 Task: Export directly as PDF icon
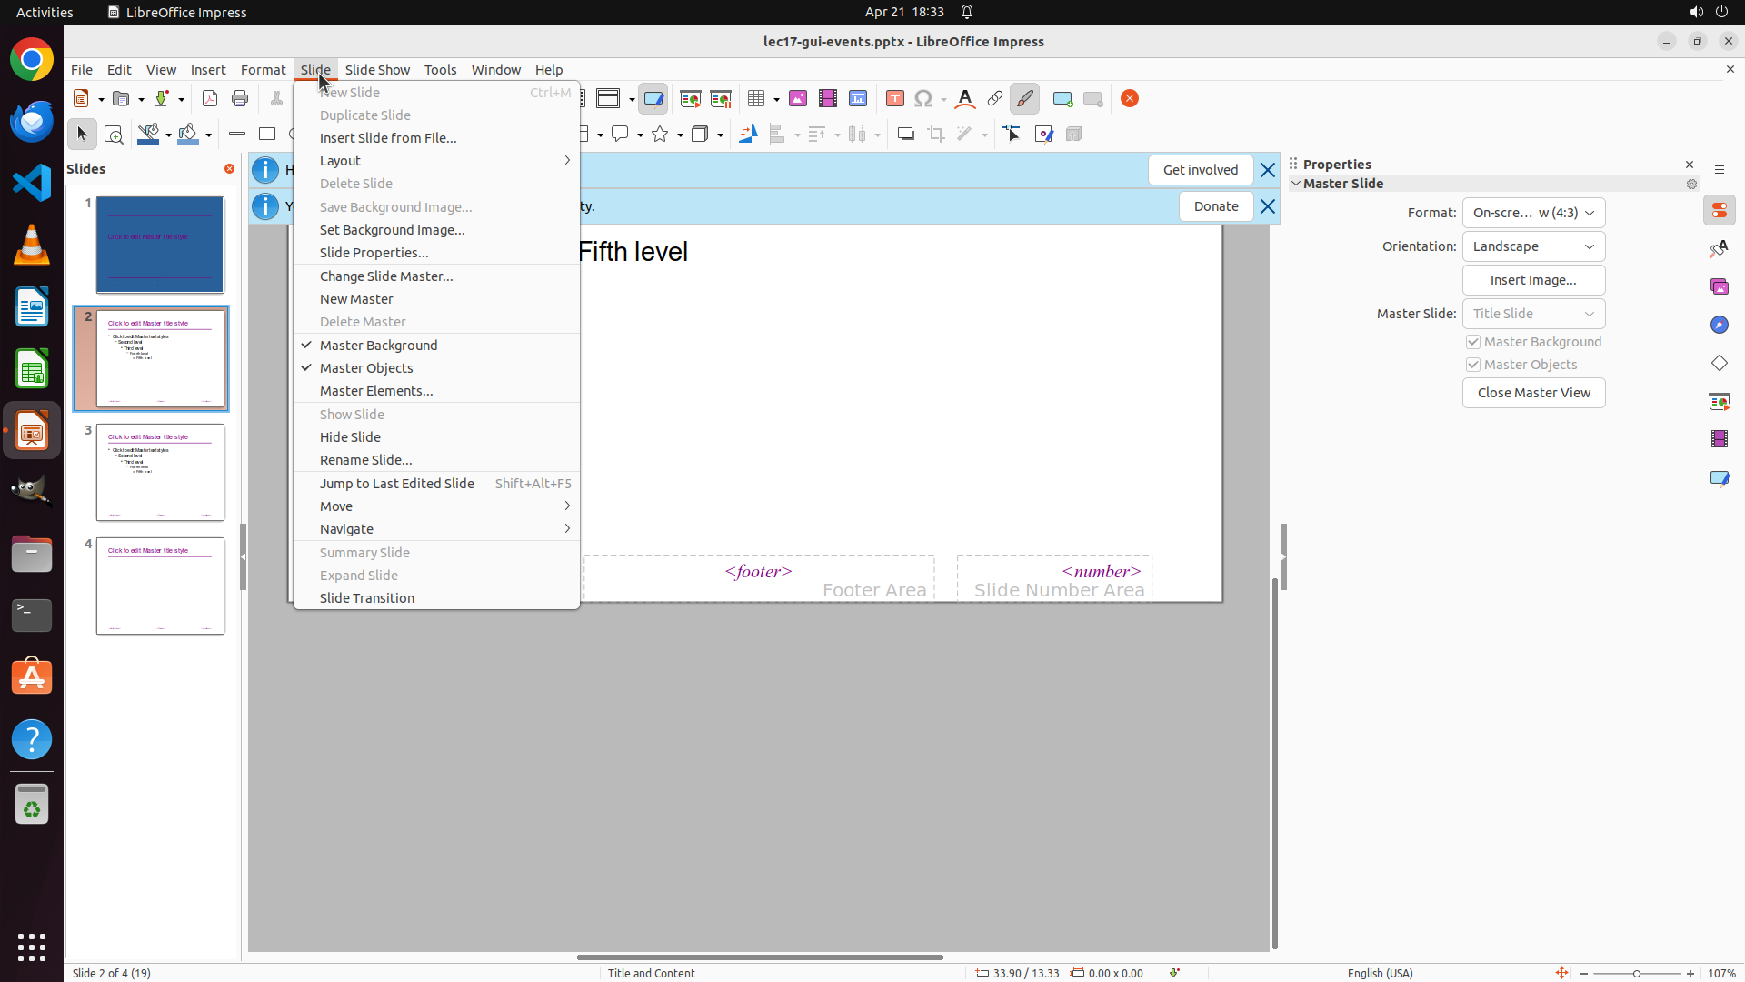(x=210, y=99)
